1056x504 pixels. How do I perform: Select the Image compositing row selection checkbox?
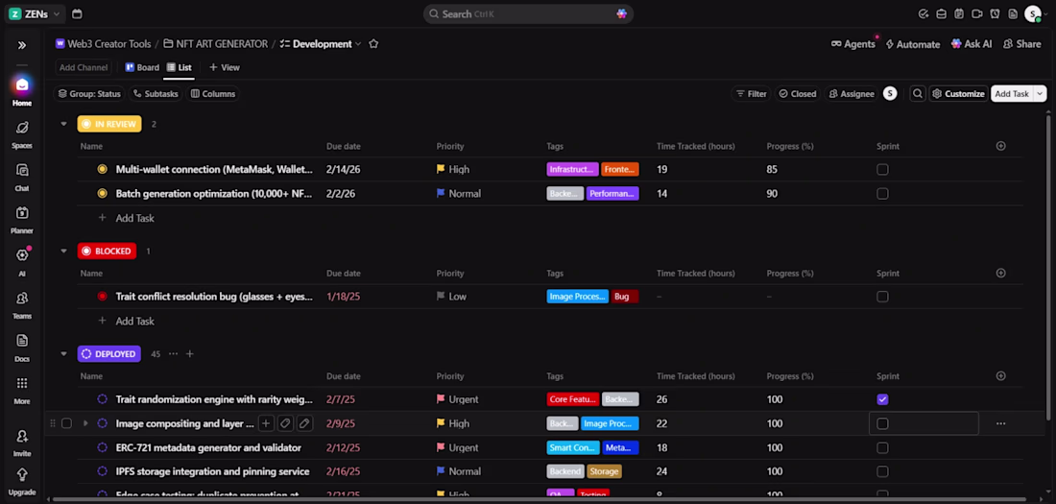coord(66,423)
